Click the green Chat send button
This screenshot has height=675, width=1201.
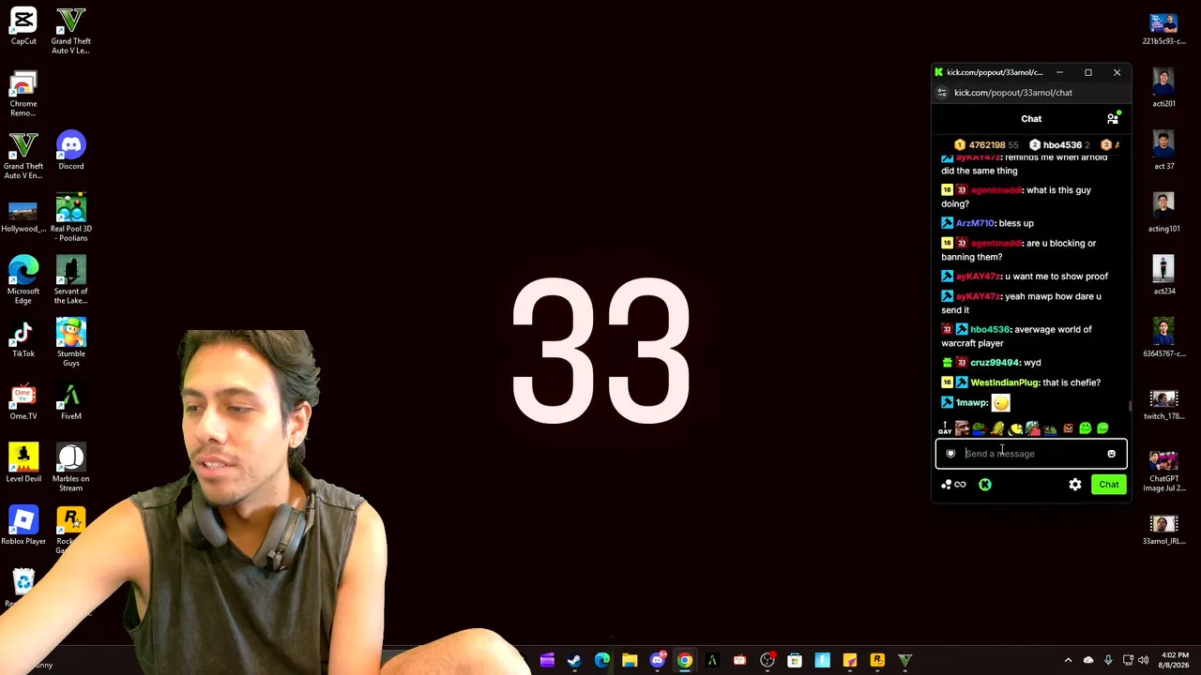1109,485
